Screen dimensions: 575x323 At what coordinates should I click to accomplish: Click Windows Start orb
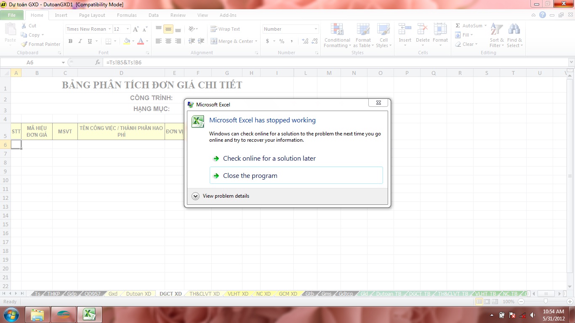point(11,315)
